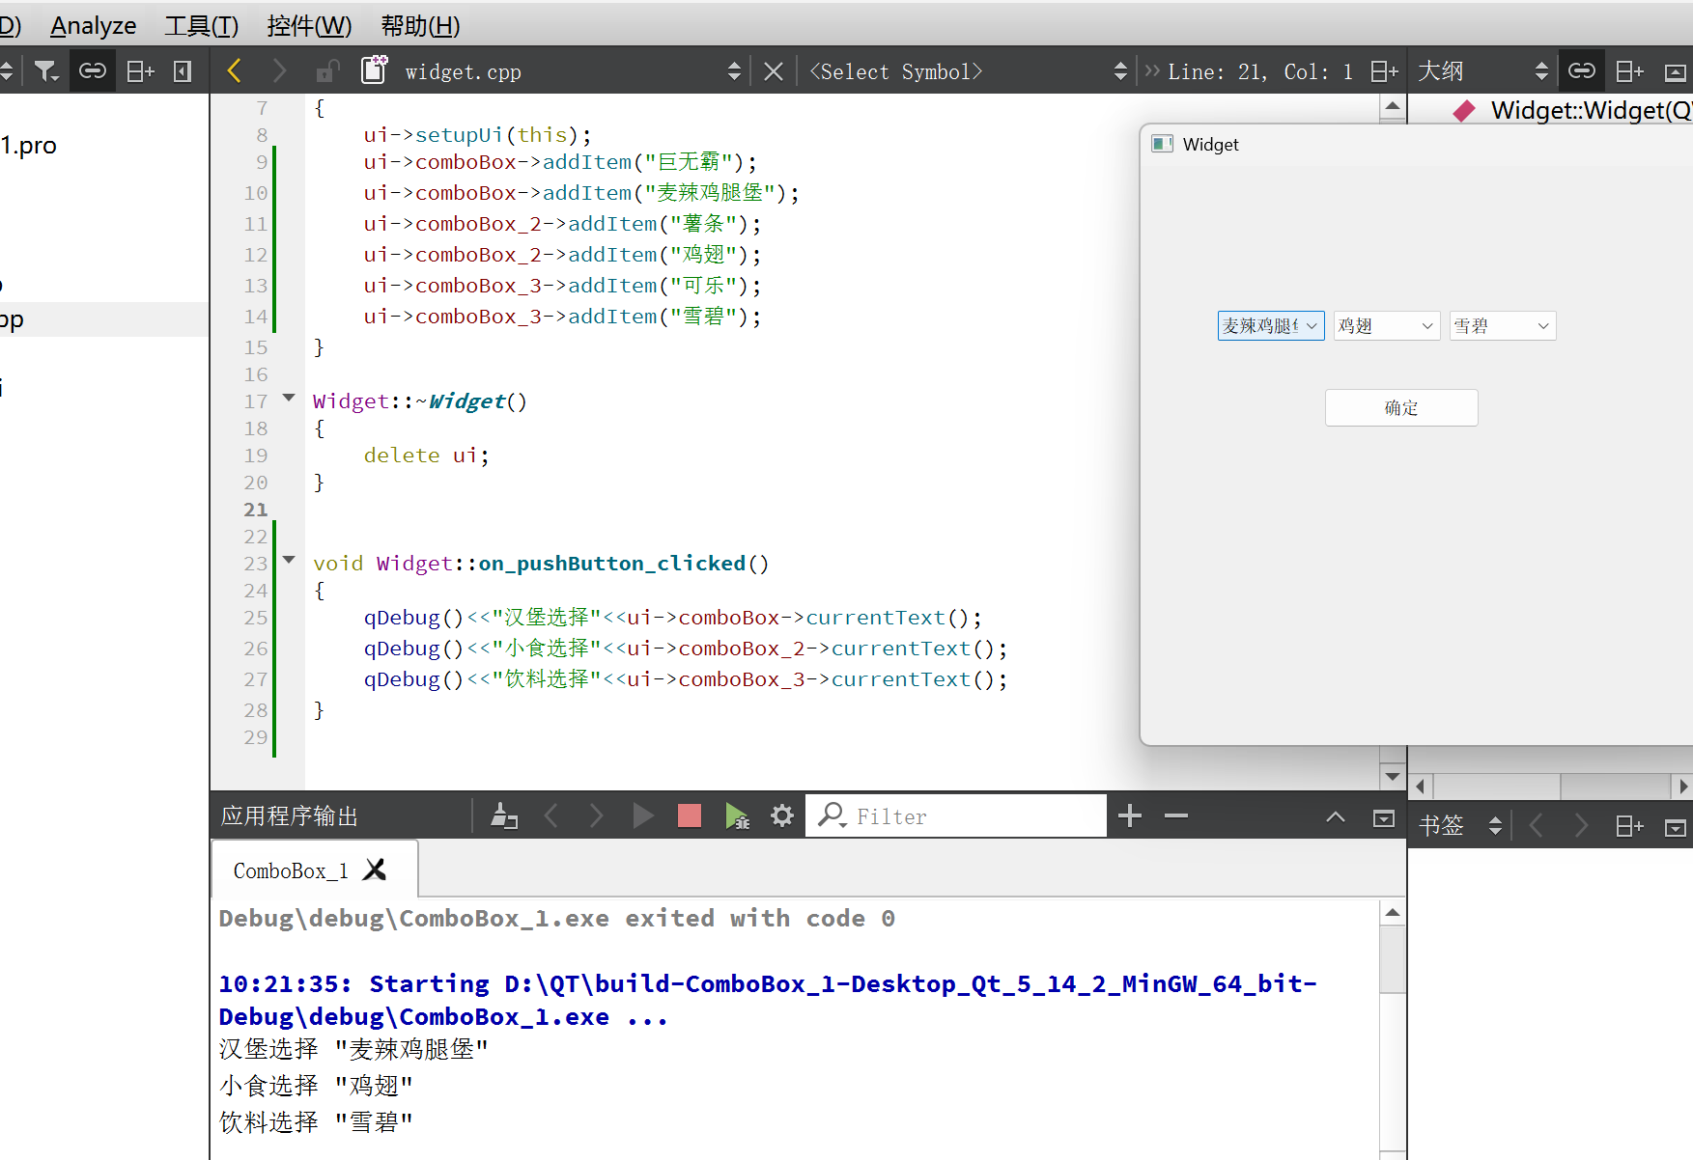Re-run the ComboBox_1 run configuration
Viewport: 1693px width, 1160px height.
coord(642,816)
